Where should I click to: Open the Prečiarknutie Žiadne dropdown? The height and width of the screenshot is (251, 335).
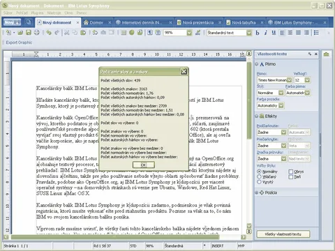point(283,146)
